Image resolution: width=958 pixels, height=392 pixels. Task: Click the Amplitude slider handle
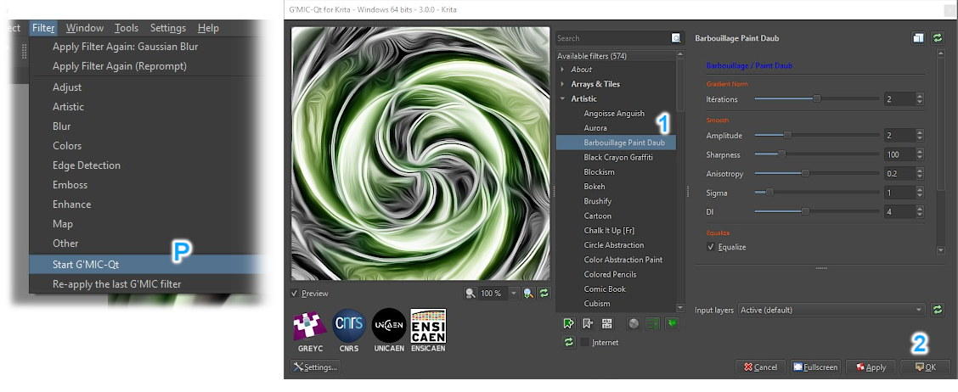787,136
